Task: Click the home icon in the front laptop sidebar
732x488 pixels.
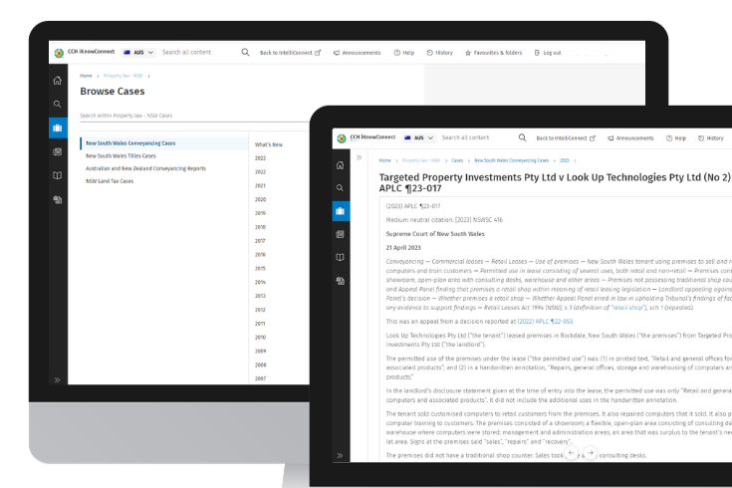Action: [x=341, y=164]
